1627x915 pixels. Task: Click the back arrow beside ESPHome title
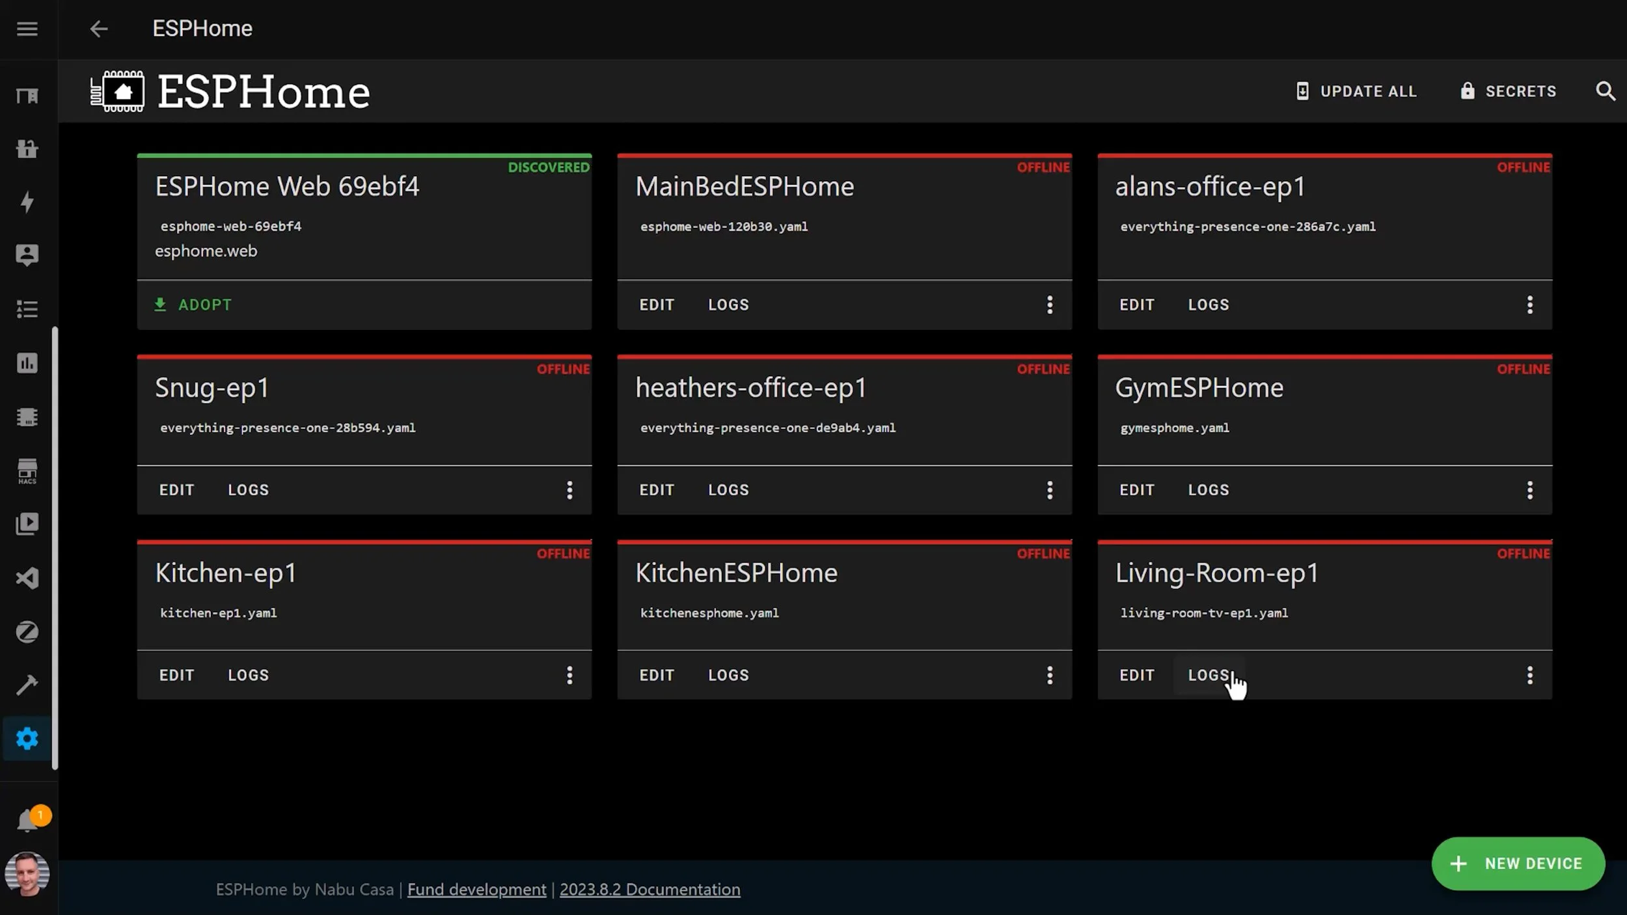click(98, 29)
